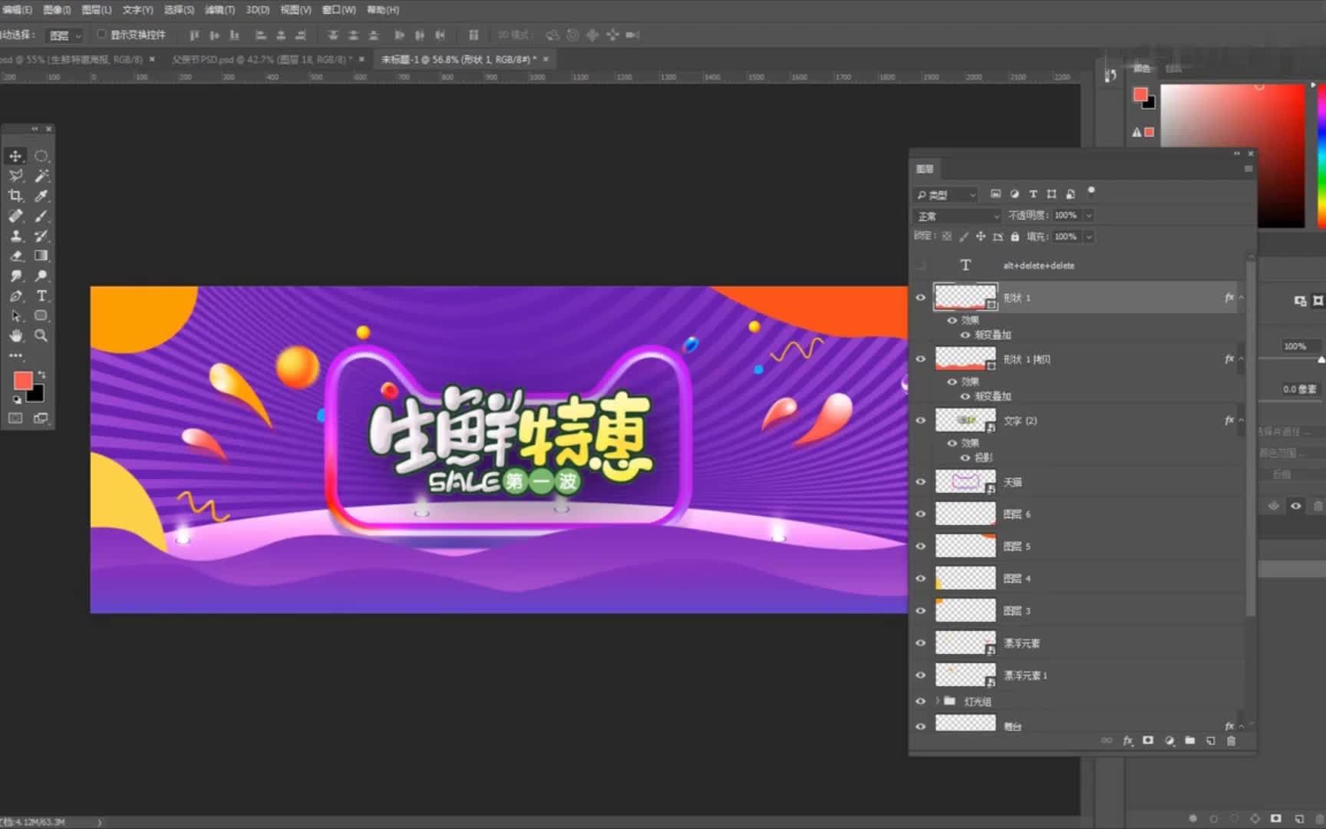
Task: Select the Move tool
Action: click(15, 156)
